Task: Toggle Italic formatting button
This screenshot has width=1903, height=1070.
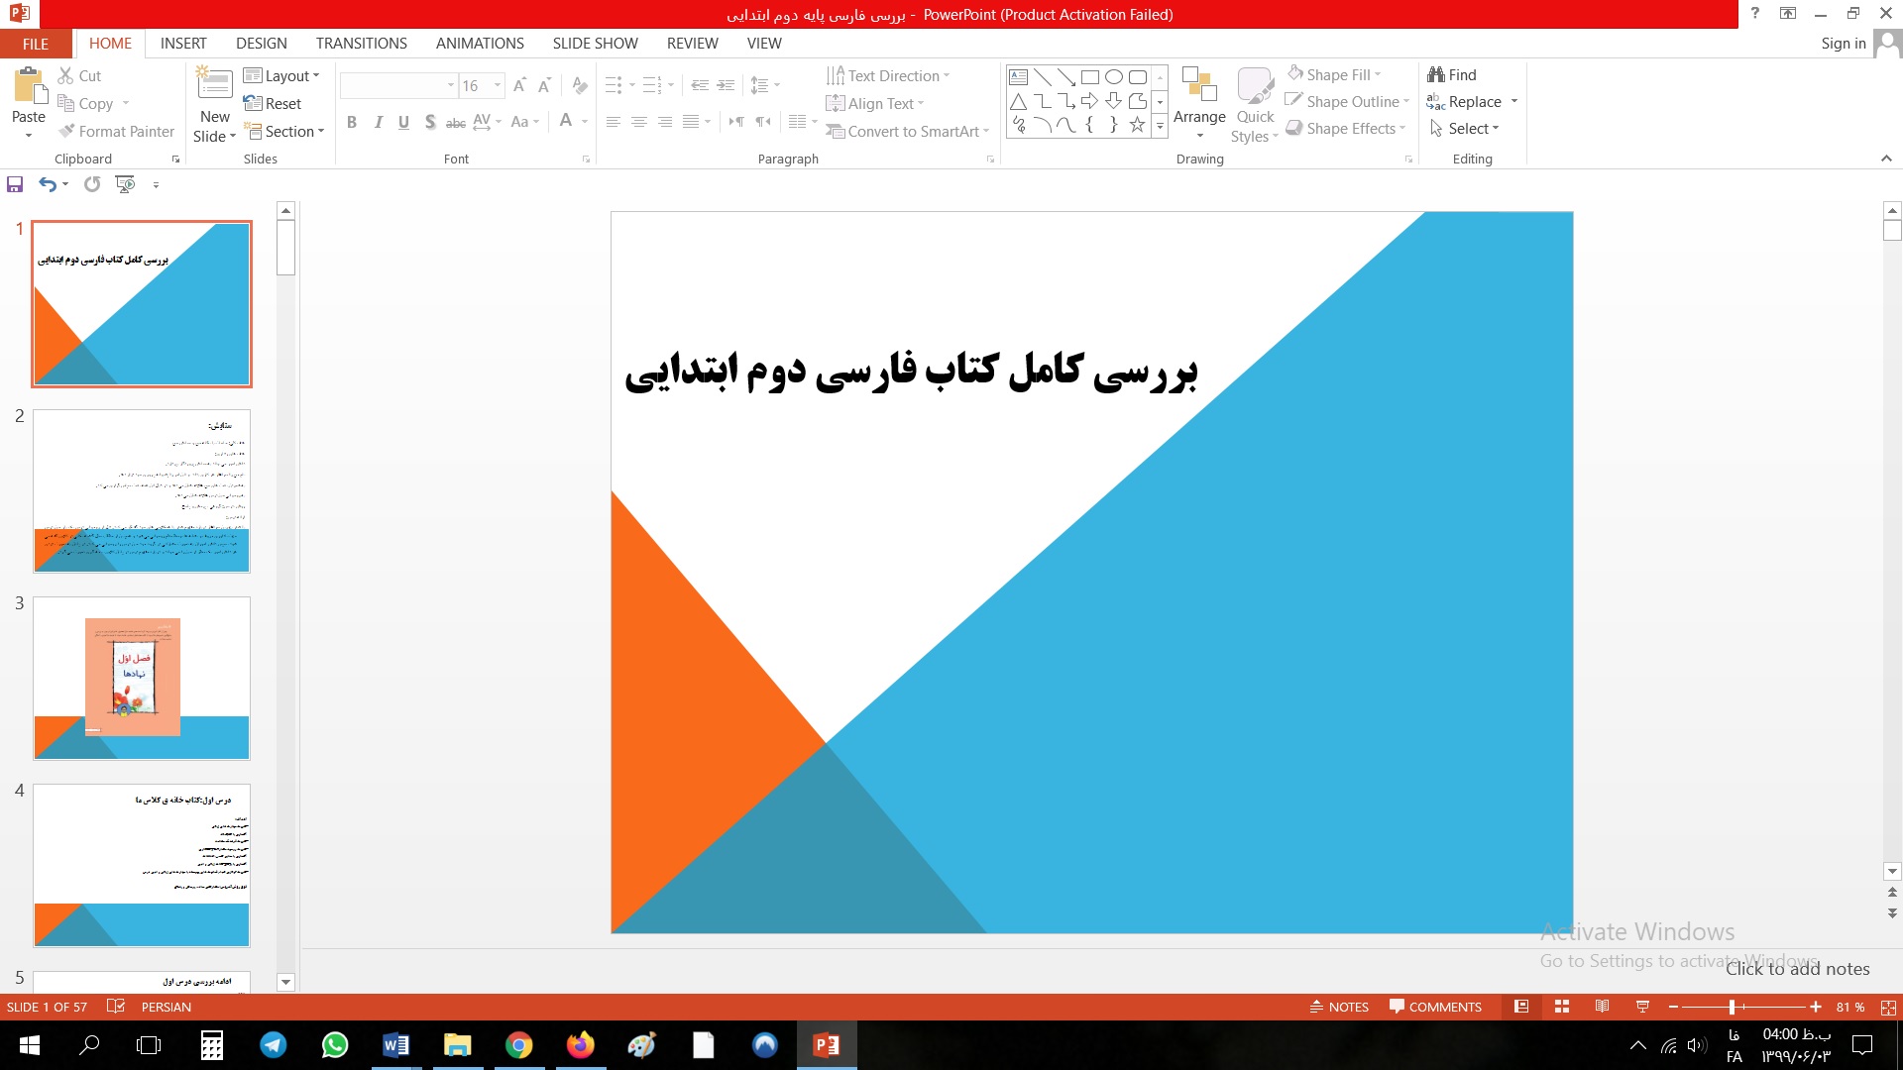Action: pos(378,122)
